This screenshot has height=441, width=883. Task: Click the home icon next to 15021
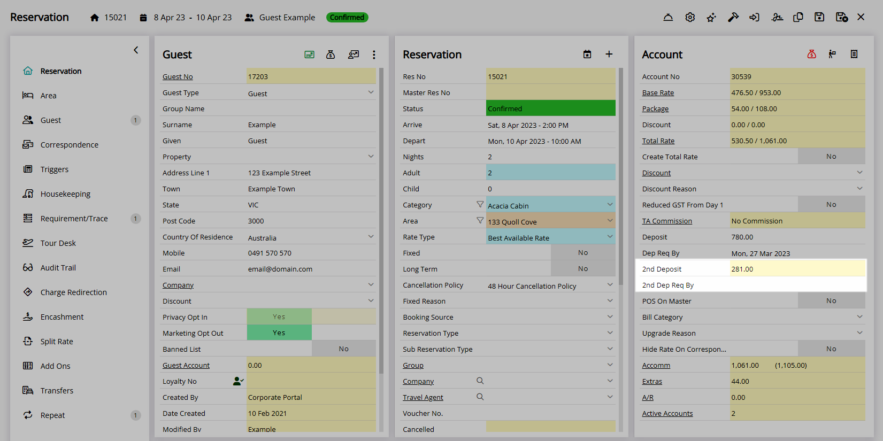click(x=95, y=18)
